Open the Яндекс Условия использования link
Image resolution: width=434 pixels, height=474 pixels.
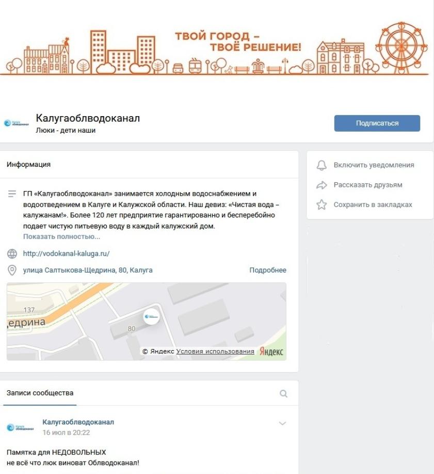coord(215,351)
